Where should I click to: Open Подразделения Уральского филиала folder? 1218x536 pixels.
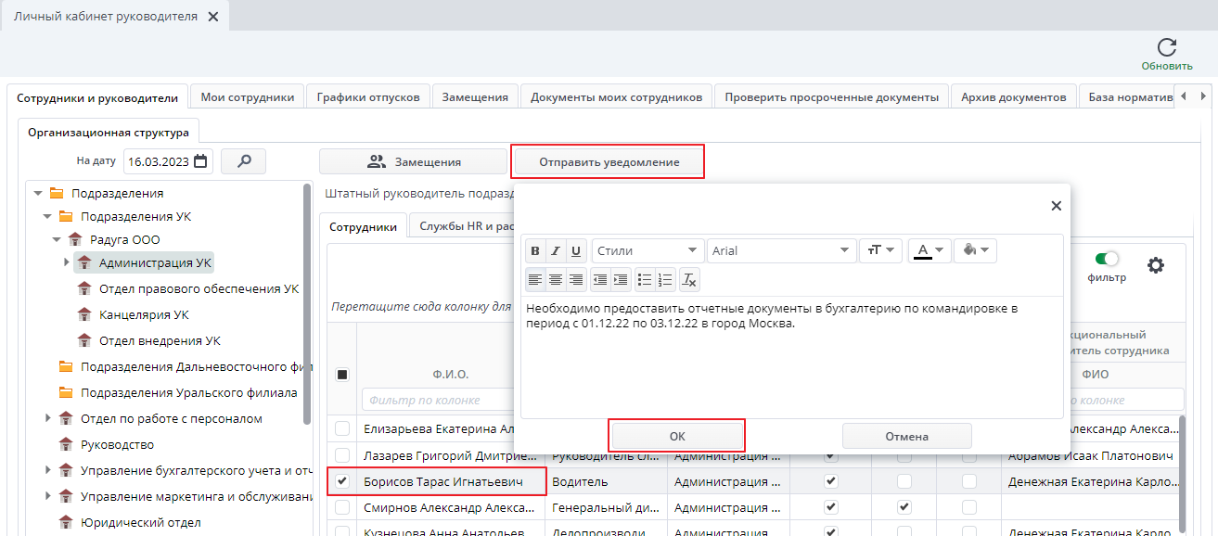coord(188,392)
